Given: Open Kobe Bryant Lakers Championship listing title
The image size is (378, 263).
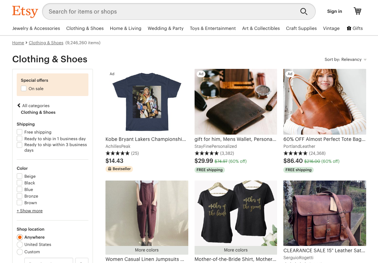Looking at the screenshot, I should click(146, 139).
